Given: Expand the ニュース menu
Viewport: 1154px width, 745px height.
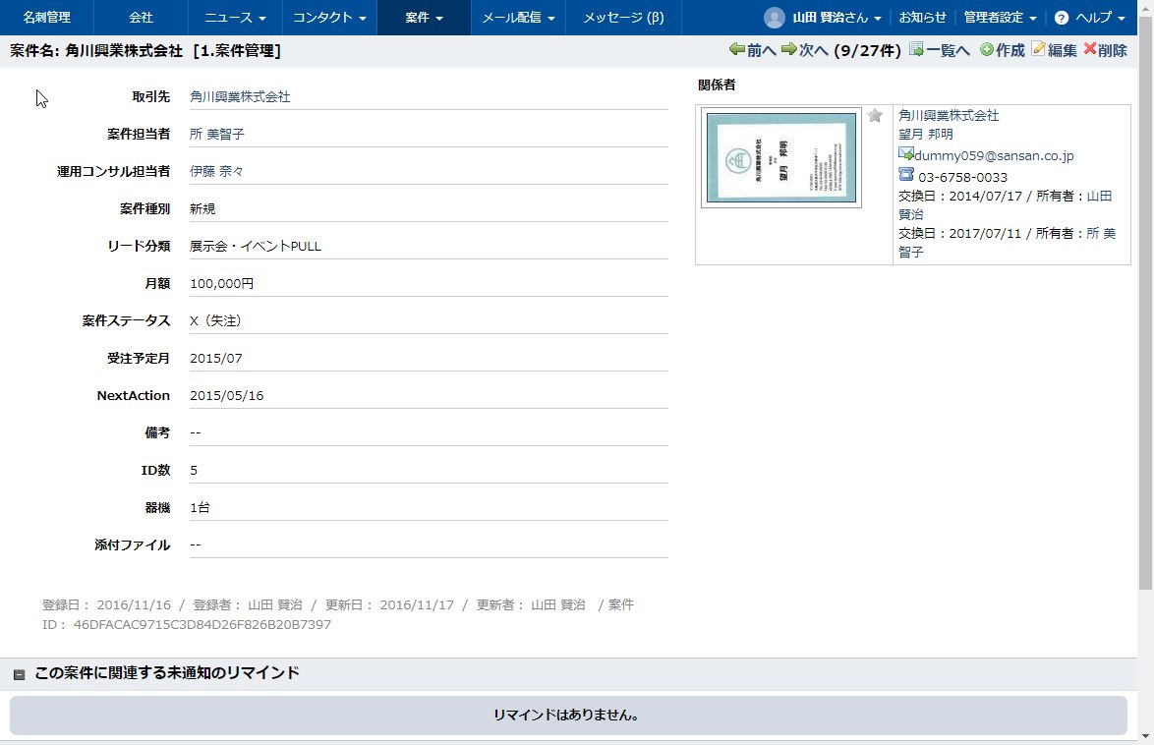Looking at the screenshot, I should click(x=235, y=18).
